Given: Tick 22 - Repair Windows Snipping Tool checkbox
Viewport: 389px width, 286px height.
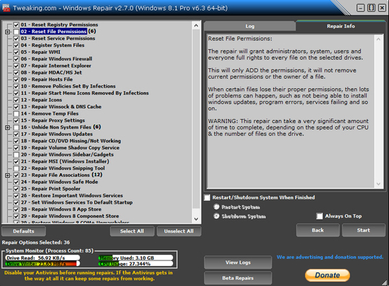Looking at the screenshot, I should 16,169.
